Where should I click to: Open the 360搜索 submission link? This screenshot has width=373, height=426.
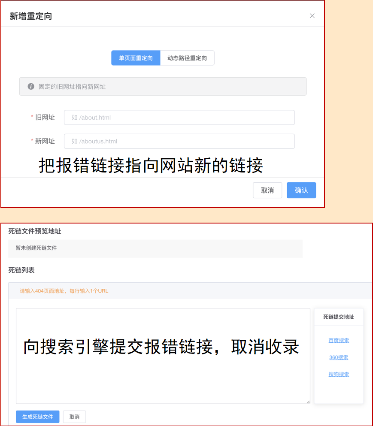pyautogui.click(x=339, y=357)
